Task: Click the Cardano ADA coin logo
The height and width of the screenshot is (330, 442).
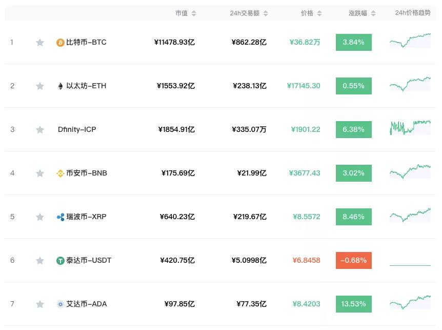Action: click(61, 304)
